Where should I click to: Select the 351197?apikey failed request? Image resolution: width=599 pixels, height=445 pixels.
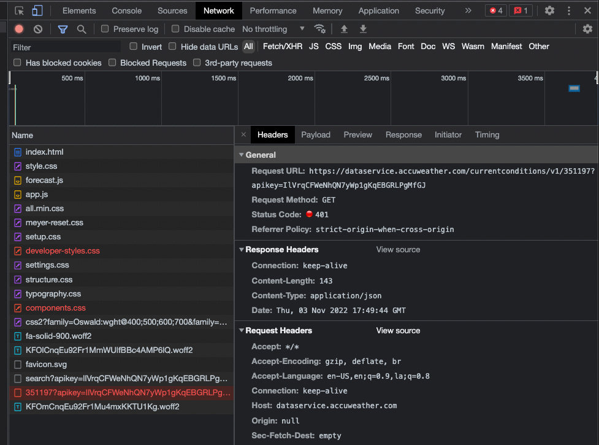click(x=121, y=393)
